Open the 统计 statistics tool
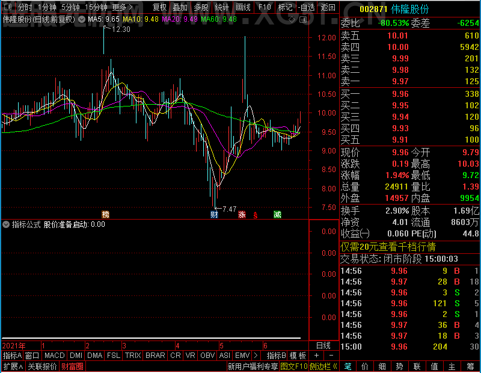 pyautogui.click(x=222, y=7)
